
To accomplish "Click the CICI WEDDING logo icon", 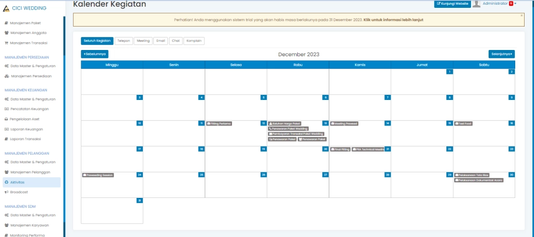I will click(x=6, y=8).
